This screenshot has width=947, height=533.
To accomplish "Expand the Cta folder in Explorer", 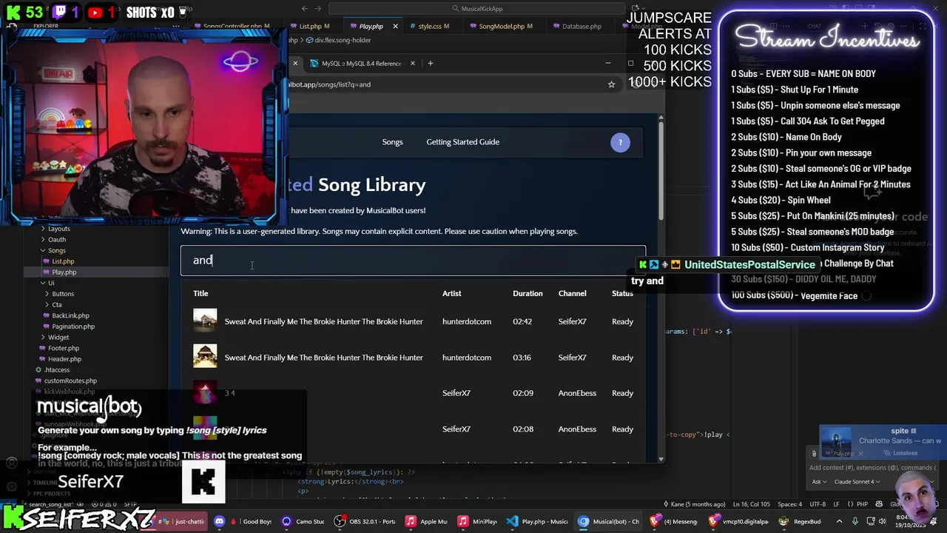I will point(56,304).
